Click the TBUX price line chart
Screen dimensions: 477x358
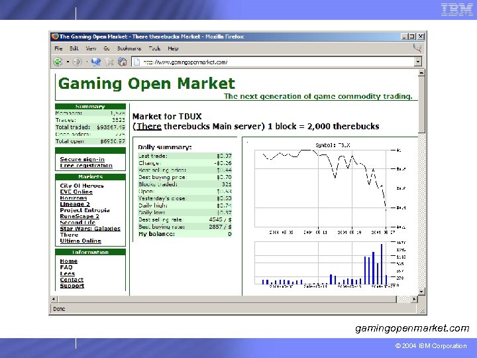click(321, 188)
